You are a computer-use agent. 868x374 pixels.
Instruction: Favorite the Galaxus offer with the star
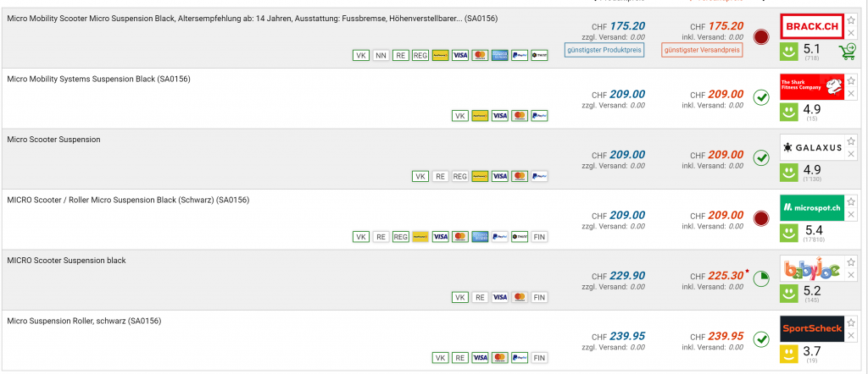pyautogui.click(x=851, y=140)
